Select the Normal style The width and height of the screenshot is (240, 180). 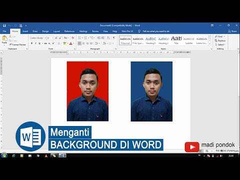(x=125, y=40)
